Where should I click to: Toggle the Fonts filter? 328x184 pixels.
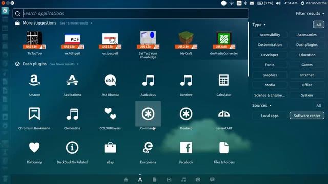[270, 65]
